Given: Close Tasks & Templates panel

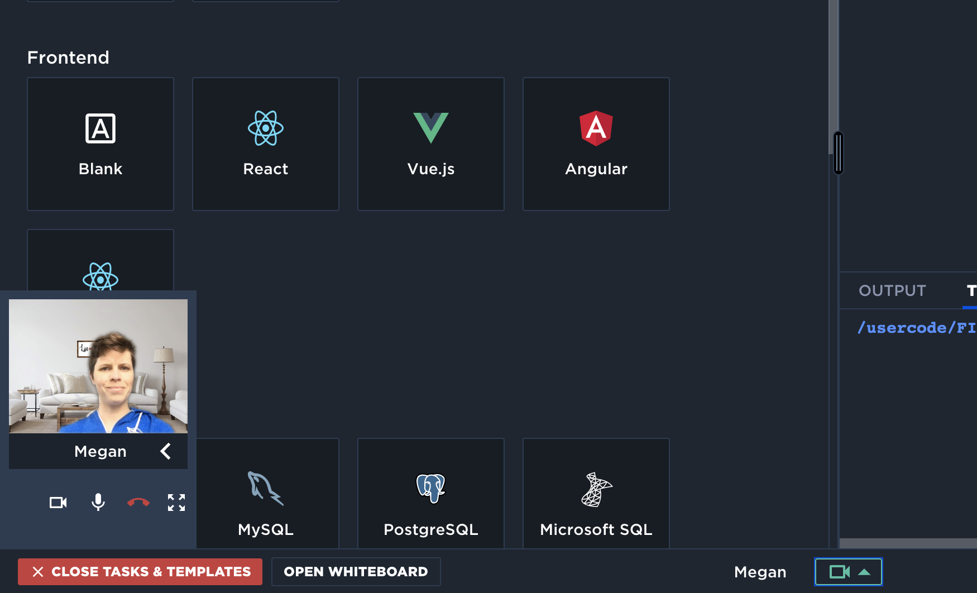Looking at the screenshot, I should point(140,572).
